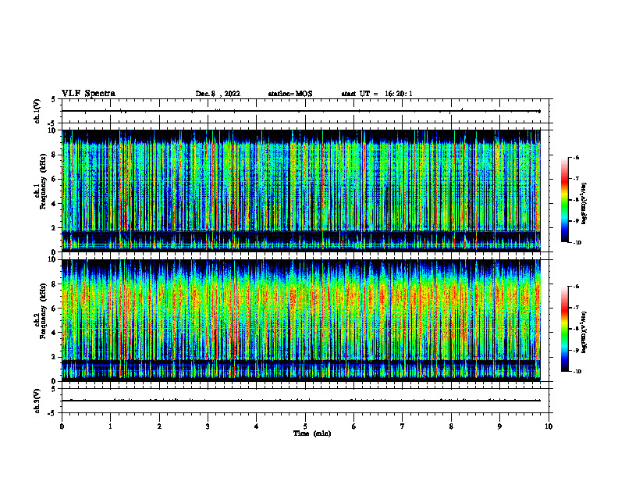This screenshot has width=618, height=478.
Task: Click the "5" tick on ch.3(V) axis
Action: 54,389
